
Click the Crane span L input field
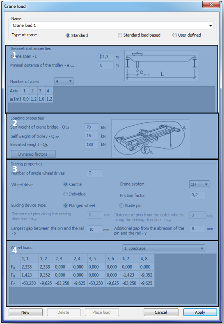click(105, 57)
